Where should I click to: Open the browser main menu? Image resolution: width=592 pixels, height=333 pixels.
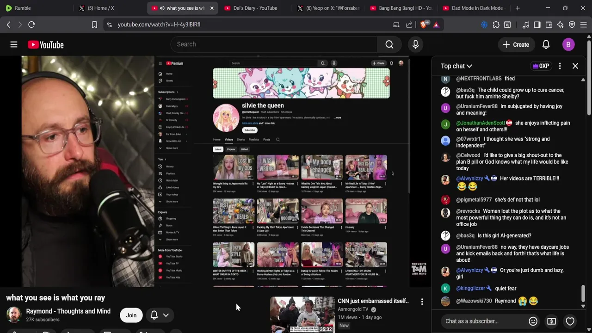(584, 25)
